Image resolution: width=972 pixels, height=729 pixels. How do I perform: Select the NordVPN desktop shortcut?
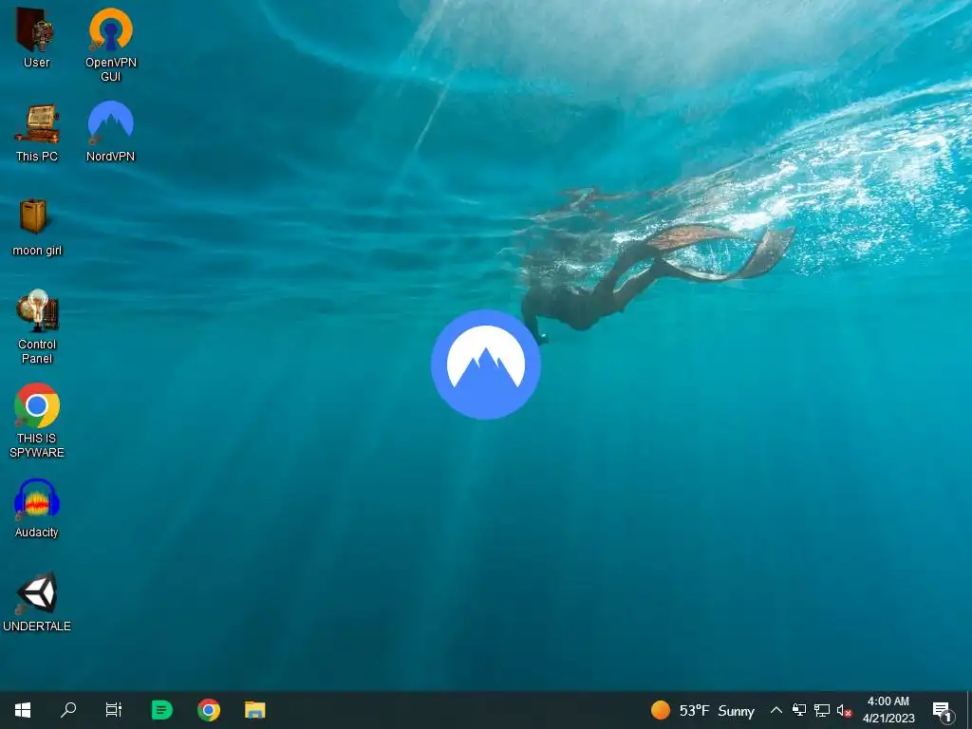[x=110, y=131]
